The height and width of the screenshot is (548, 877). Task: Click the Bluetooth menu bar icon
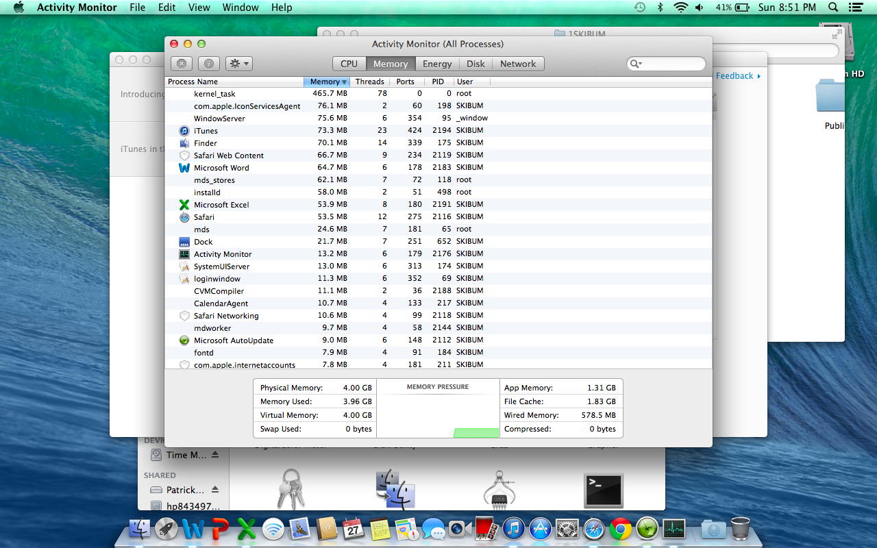[x=660, y=8]
